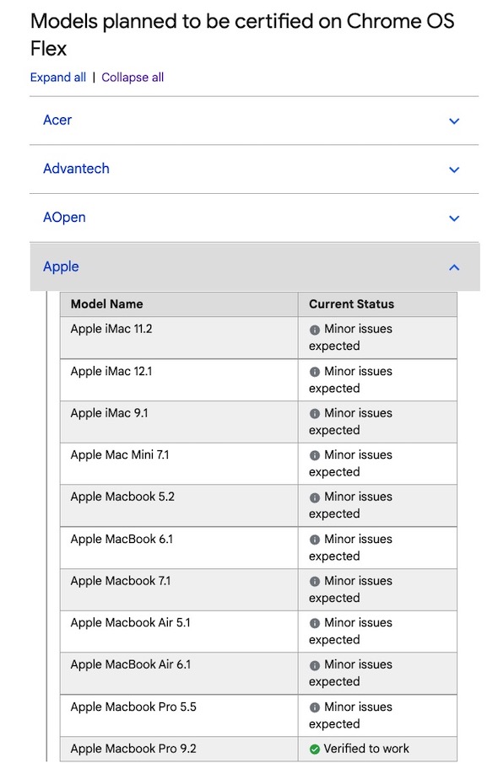
Task: Expand the Acer section chevron
Action: point(454,121)
